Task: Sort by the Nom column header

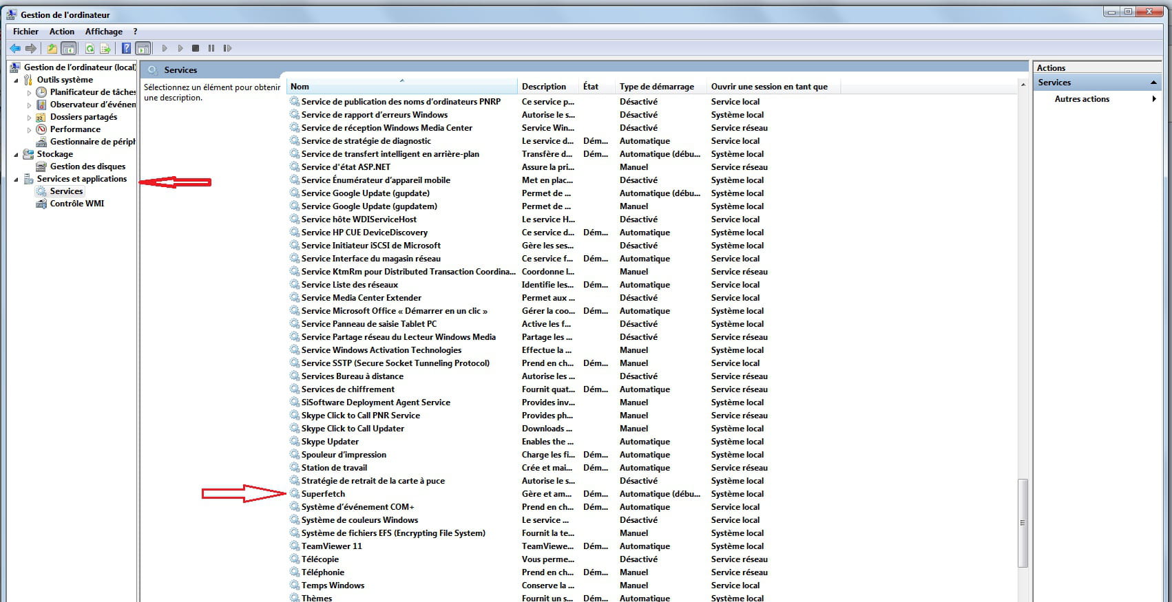Action: coord(402,87)
